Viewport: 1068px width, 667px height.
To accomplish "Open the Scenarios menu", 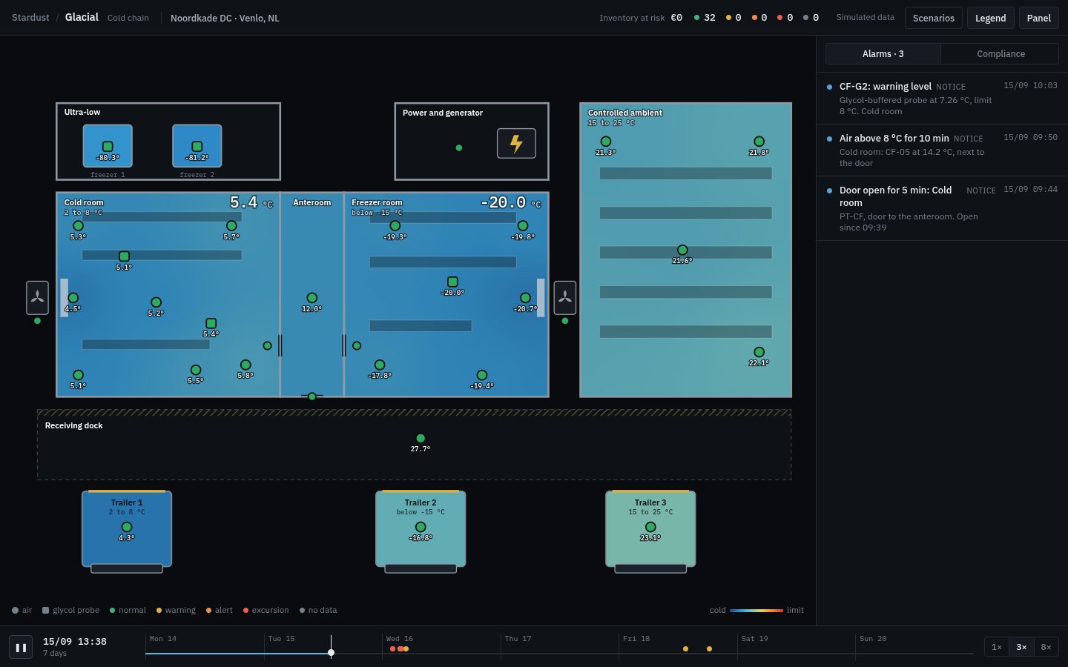I will pos(934,18).
